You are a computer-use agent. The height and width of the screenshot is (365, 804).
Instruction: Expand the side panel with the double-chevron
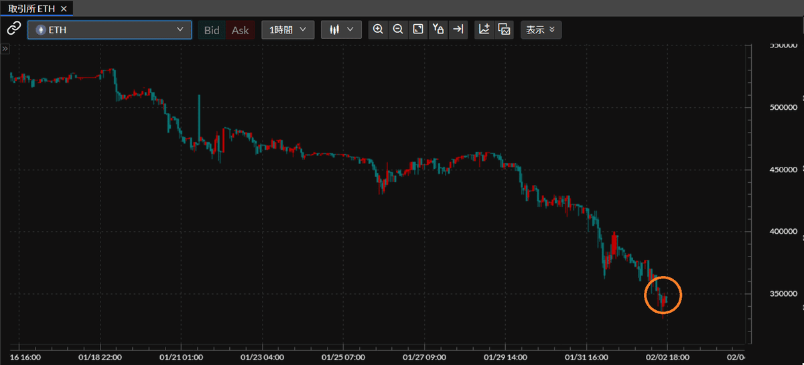(x=4, y=49)
